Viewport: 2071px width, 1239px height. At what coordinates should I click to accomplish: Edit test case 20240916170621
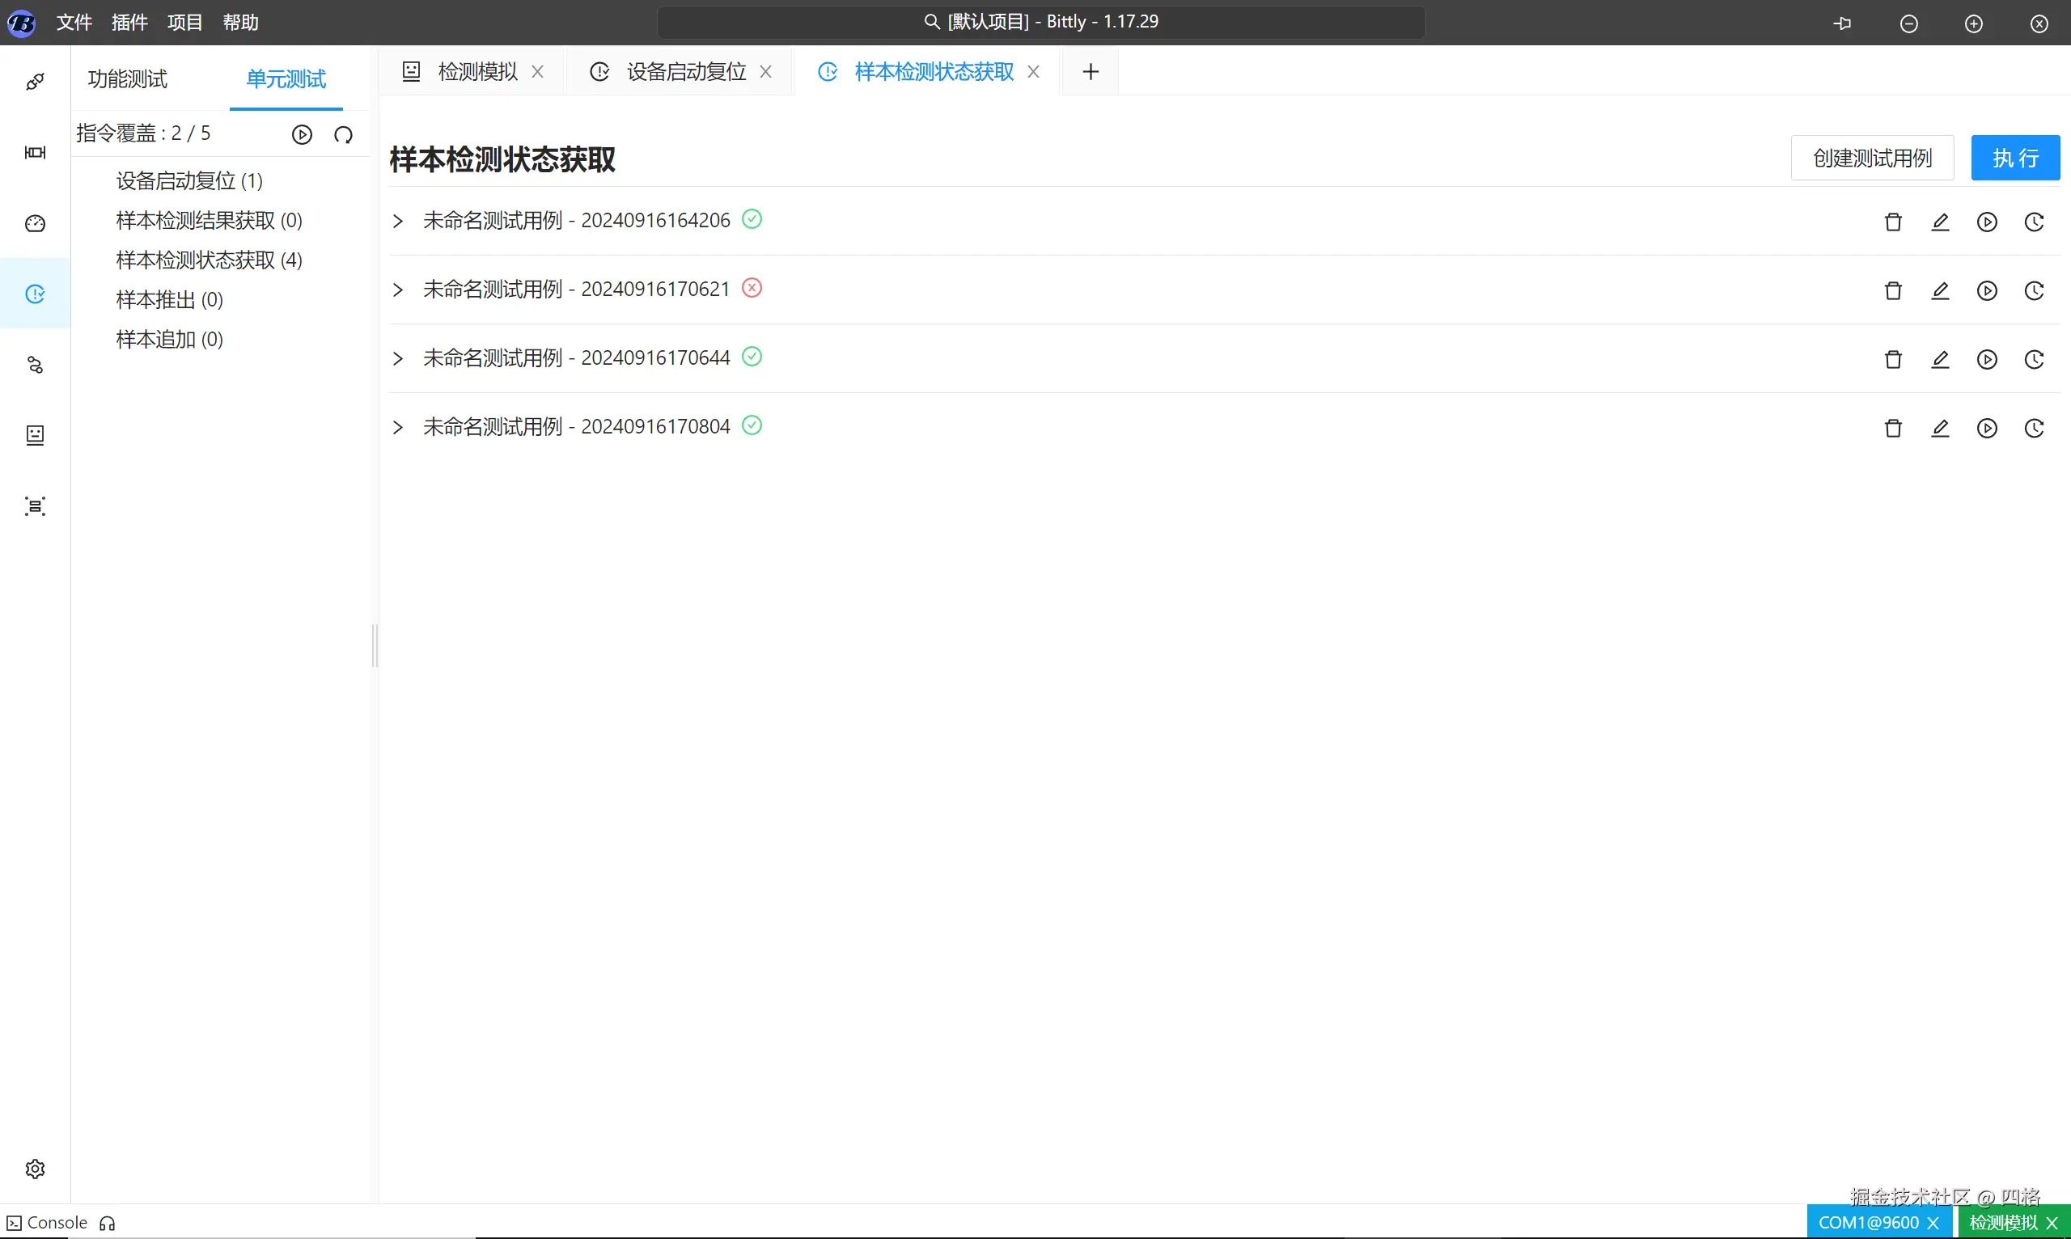1940,290
